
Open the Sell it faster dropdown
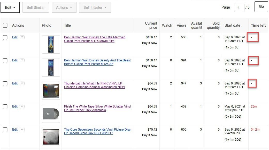(95, 8)
